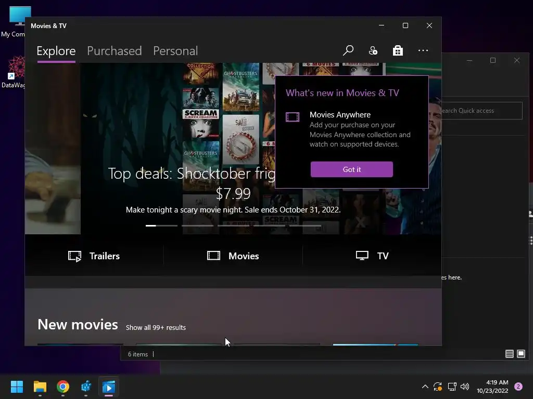Click the Saw Spiral poster thumbnail

coord(240,140)
